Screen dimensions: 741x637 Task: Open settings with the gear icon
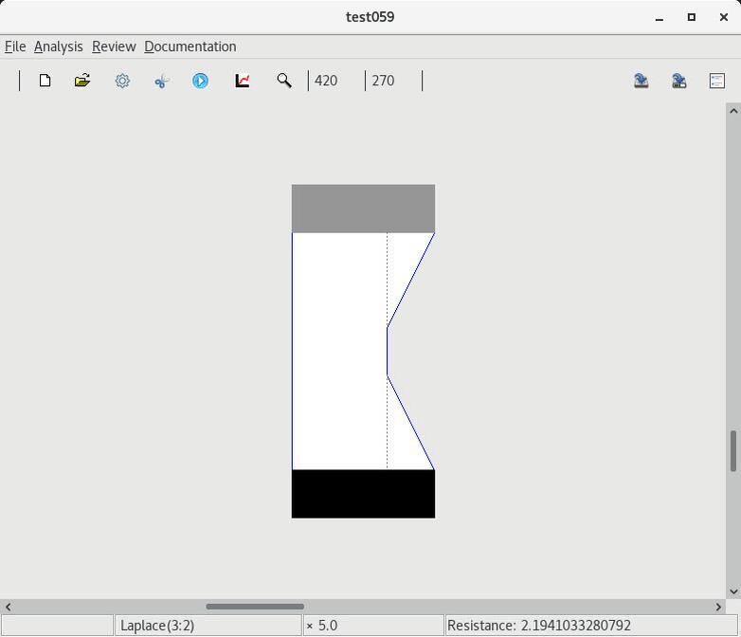(x=122, y=81)
